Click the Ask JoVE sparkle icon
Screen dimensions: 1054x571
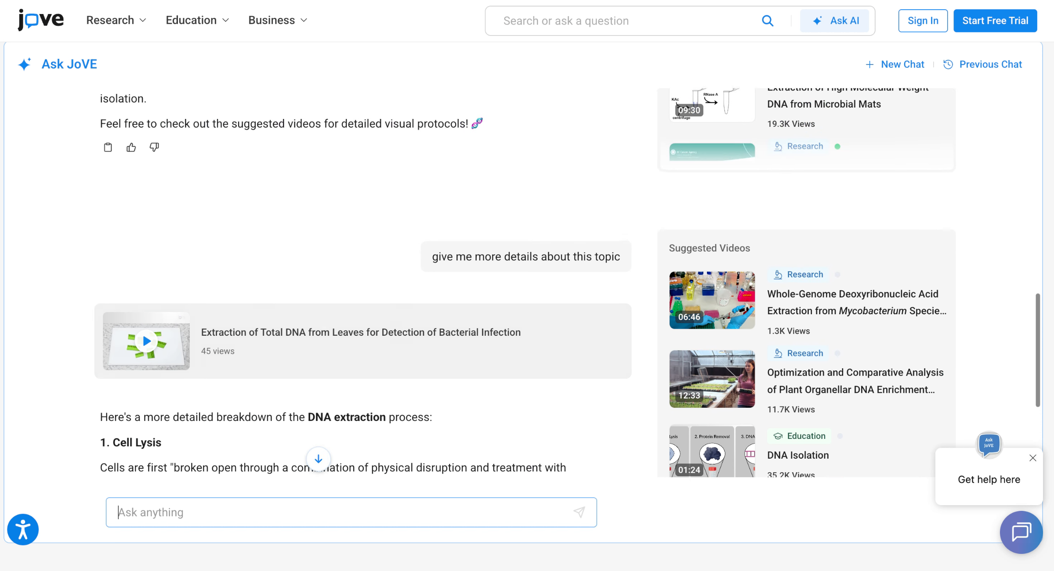coord(25,64)
